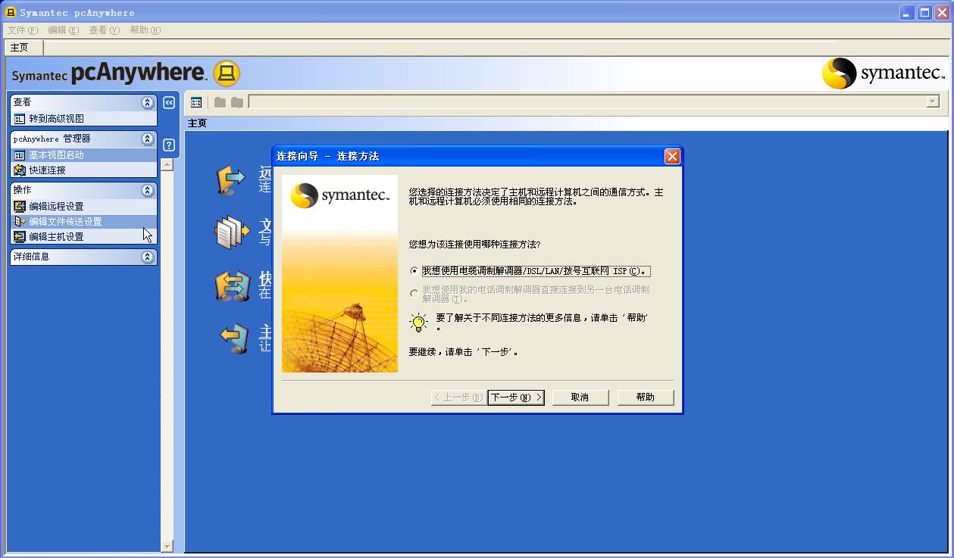The width and height of the screenshot is (954, 558).
Task: Click the 下一步 button
Action: point(516,397)
